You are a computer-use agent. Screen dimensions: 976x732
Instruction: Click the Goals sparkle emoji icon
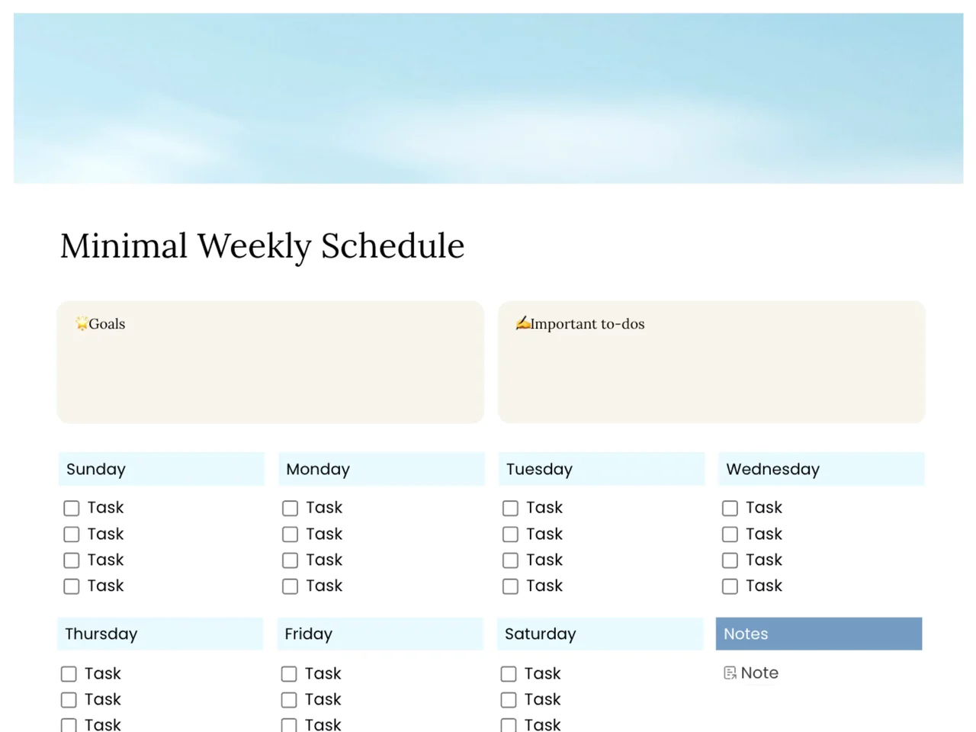(82, 323)
